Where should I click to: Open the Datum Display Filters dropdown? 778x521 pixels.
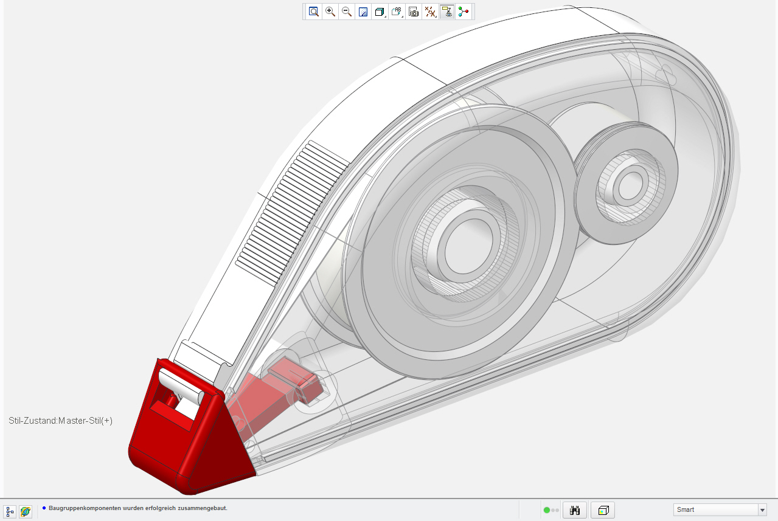click(x=431, y=12)
